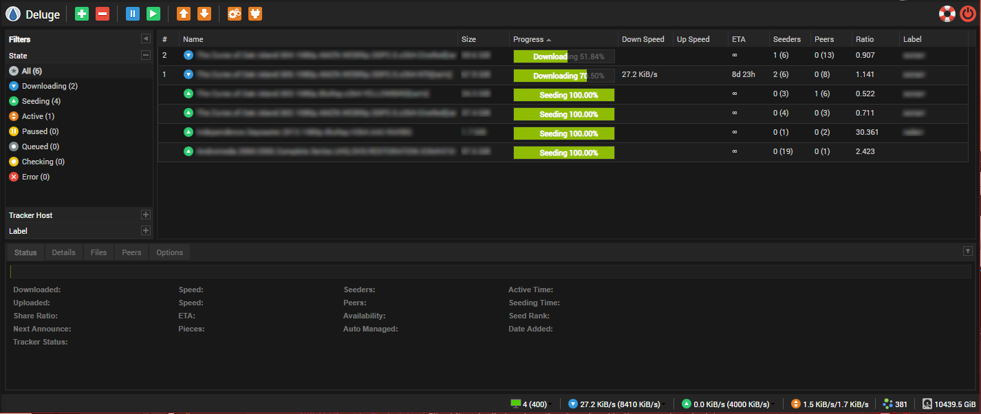The height and width of the screenshot is (414, 981).
Task: Open the Peers tab
Action: pyautogui.click(x=131, y=252)
